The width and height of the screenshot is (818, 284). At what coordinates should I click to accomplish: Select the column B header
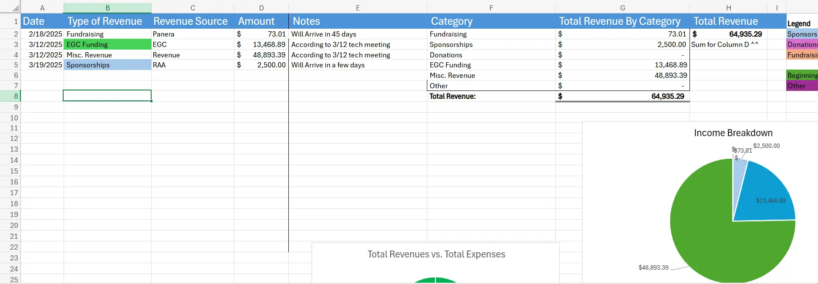point(108,8)
